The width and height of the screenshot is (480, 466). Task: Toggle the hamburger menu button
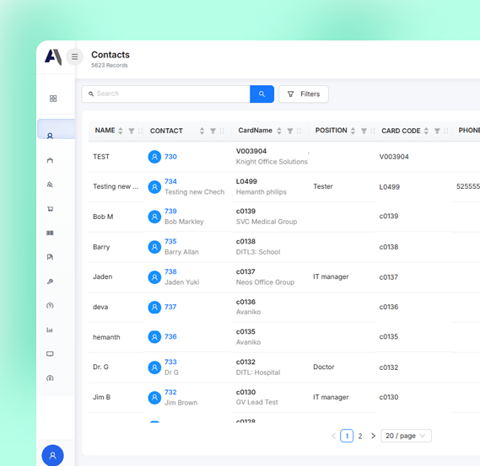point(75,56)
